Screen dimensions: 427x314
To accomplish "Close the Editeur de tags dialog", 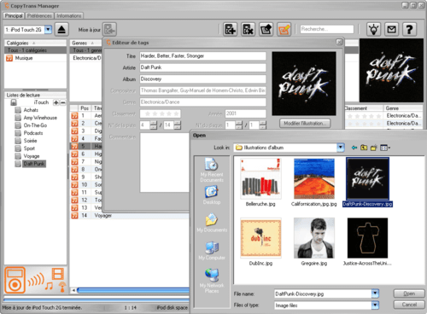I will pyautogui.click(x=339, y=43).
